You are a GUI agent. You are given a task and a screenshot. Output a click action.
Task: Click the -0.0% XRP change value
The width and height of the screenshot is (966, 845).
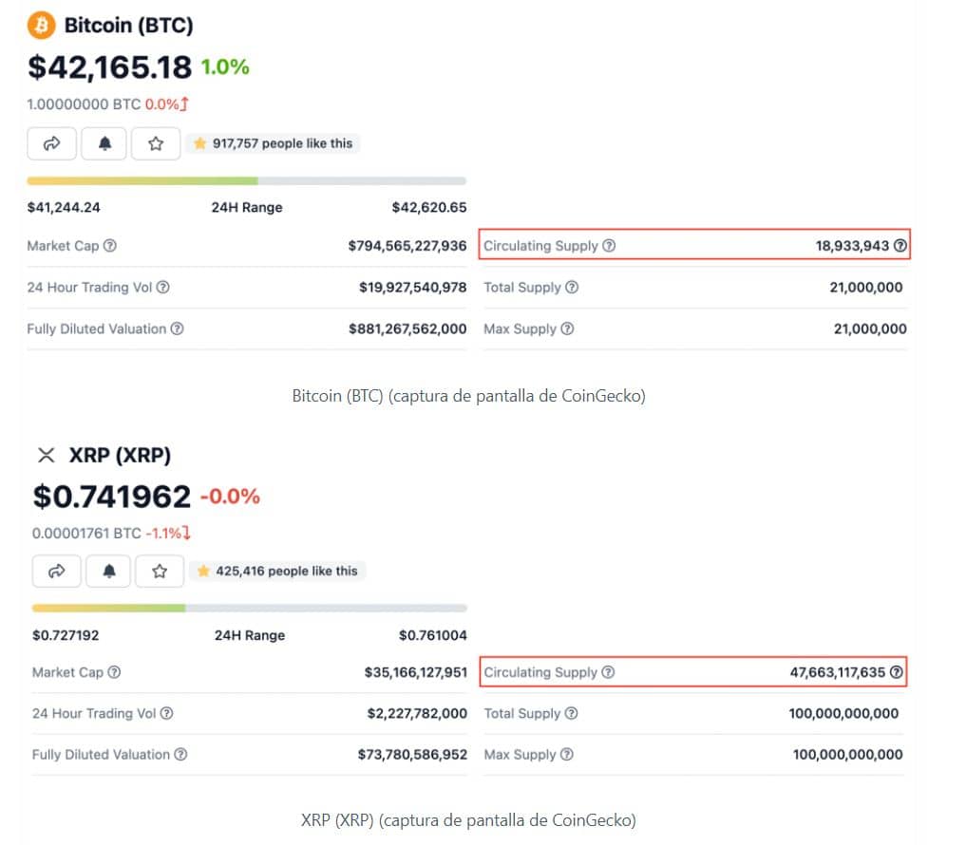point(231,496)
